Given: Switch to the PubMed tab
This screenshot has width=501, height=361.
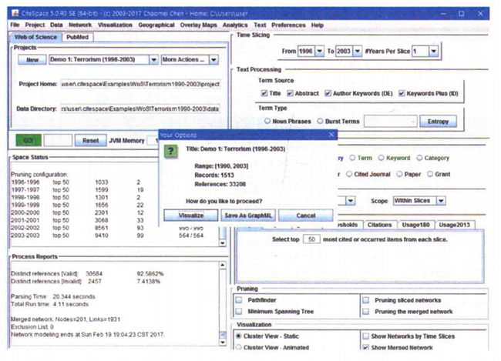Looking at the screenshot, I should pos(77,36).
